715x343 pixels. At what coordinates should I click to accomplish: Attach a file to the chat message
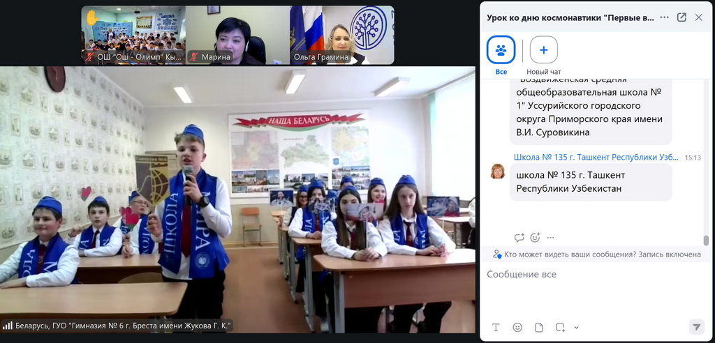(x=538, y=327)
